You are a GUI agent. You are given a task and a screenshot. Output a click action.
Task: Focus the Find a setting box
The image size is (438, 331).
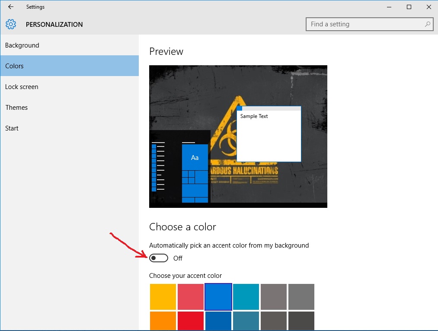click(x=365, y=24)
